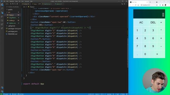Open the Source Control view
This screenshot has height=95, width=170.
click(x=2, y=12)
